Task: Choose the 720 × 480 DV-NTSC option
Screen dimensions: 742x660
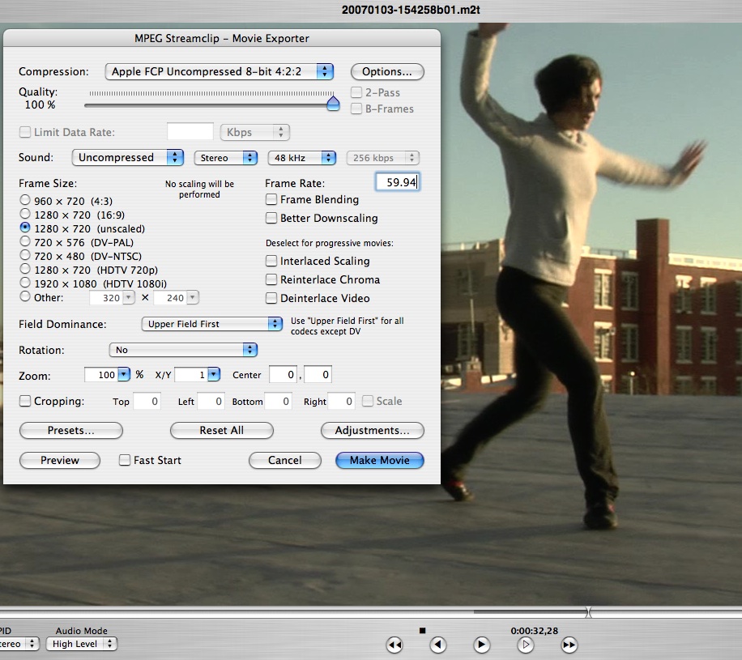Action: [25, 255]
